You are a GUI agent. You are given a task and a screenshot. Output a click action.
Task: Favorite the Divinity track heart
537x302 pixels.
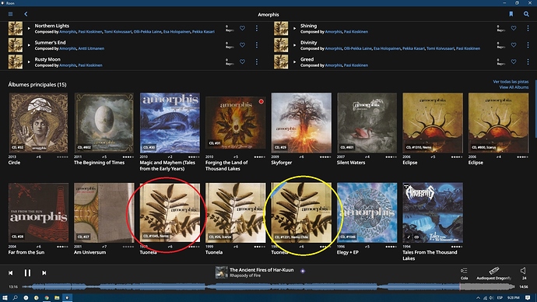514,45
